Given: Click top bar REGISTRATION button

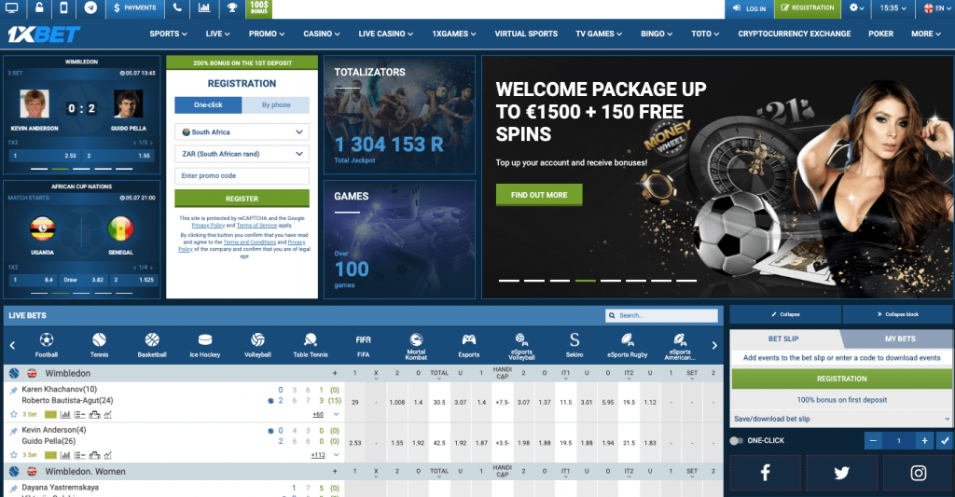Looking at the screenshot, I should coord(808,7).
